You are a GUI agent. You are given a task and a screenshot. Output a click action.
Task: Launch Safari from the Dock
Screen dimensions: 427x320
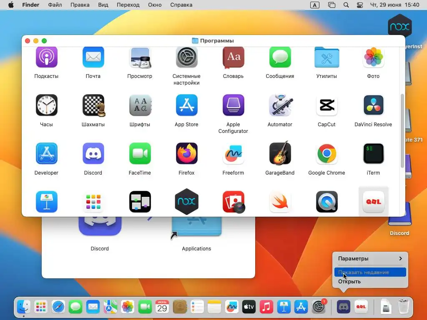click(58, 307)
